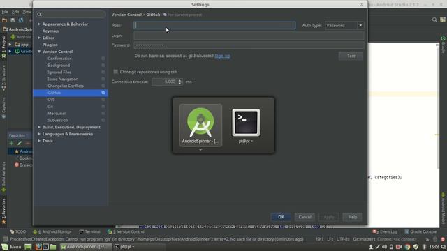This screenshot has height=251, width=447.
Task: Click the search everywhere magnifier icon
Action: pyautogui.click(x=434, y=20)
